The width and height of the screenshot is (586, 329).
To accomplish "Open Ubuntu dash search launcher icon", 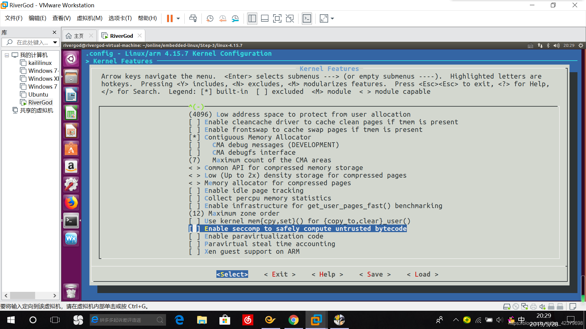I will (x=71, y=58).
